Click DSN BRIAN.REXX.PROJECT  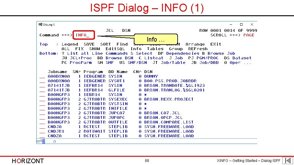pos(169,99)
